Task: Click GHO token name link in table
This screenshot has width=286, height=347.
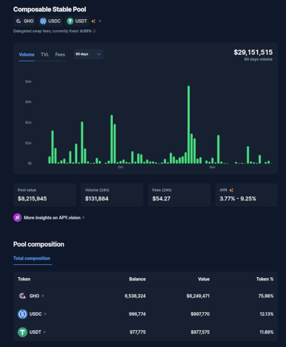Action: point(34,296)
